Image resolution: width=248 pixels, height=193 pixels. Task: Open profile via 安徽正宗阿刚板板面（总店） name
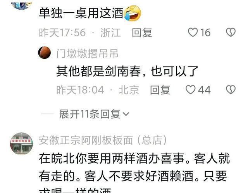pos(103,140)
